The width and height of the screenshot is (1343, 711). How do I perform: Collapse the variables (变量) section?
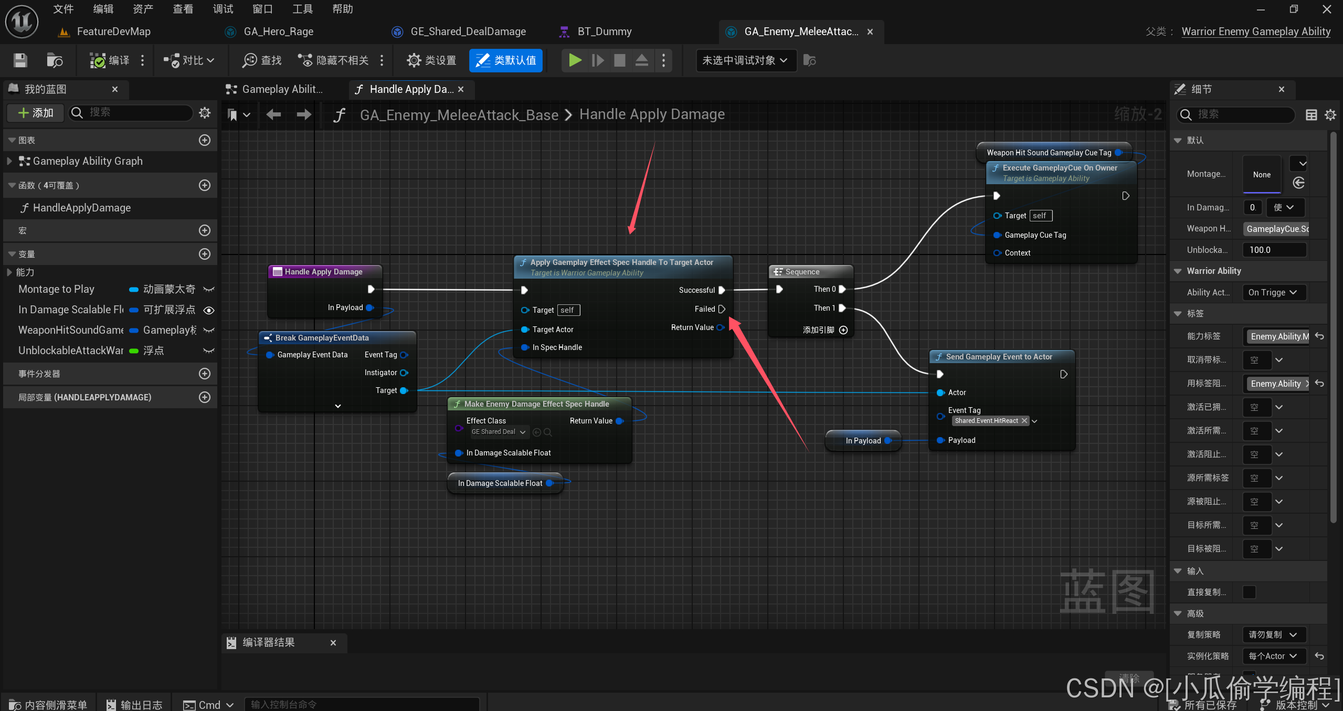tap(12, 254)
